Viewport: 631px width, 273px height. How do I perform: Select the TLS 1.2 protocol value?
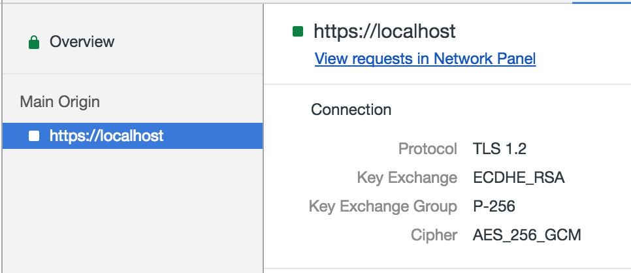click(500, 149)
